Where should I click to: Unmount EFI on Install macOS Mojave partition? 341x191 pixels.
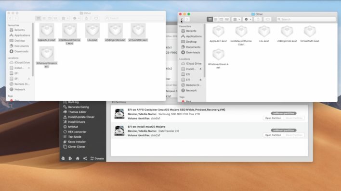point(284,131)
